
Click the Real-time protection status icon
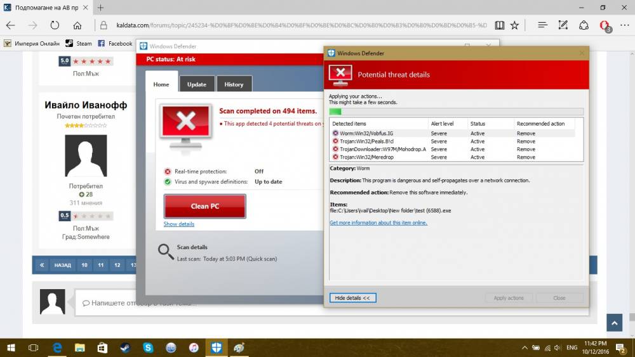coord(168,171)
